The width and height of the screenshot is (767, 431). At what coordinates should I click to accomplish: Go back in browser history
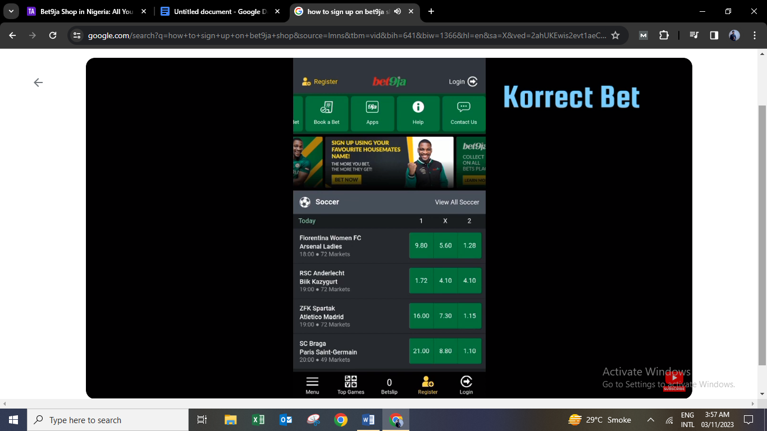pyautogui.click(x=12, y=35)
